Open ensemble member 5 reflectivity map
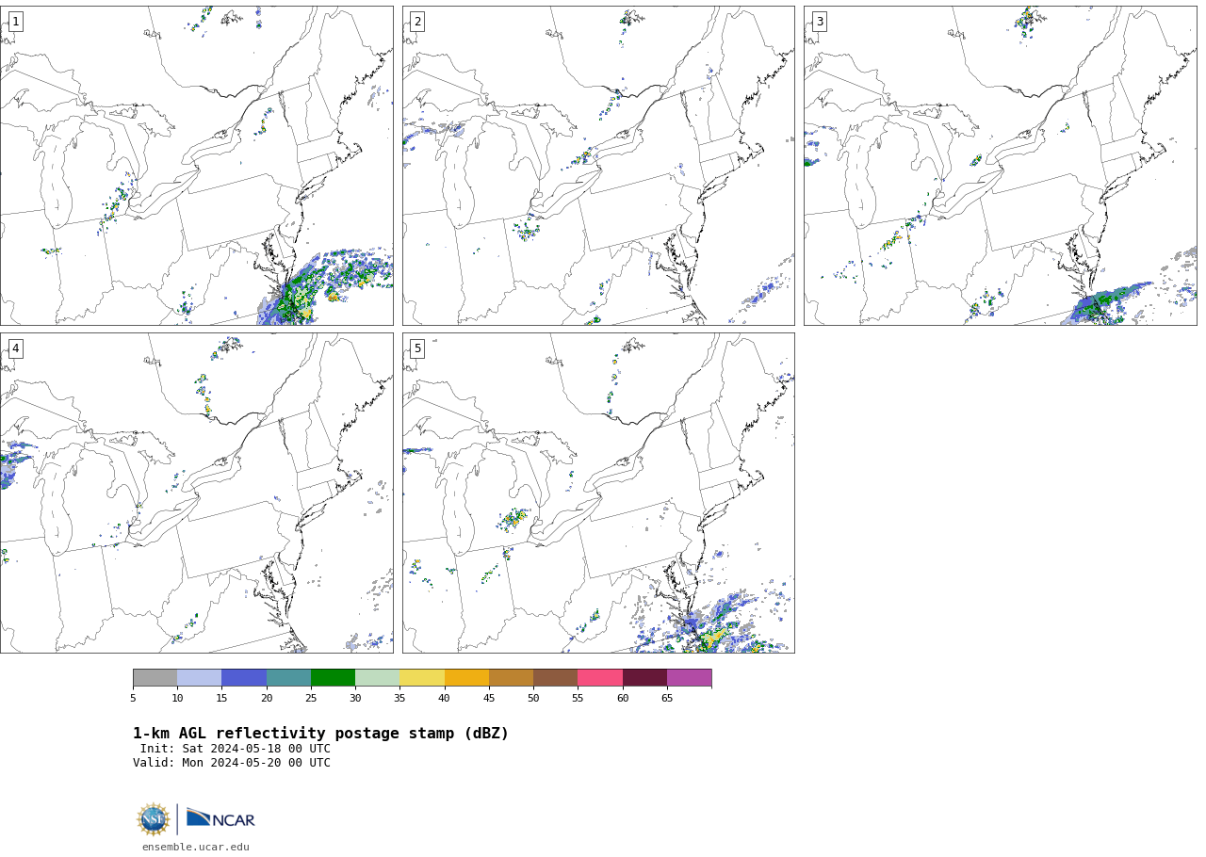 point(598,493)
